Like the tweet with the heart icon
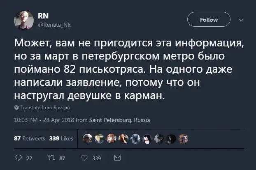The width and height of the screenshot is (256, 170). click(84, 157)
